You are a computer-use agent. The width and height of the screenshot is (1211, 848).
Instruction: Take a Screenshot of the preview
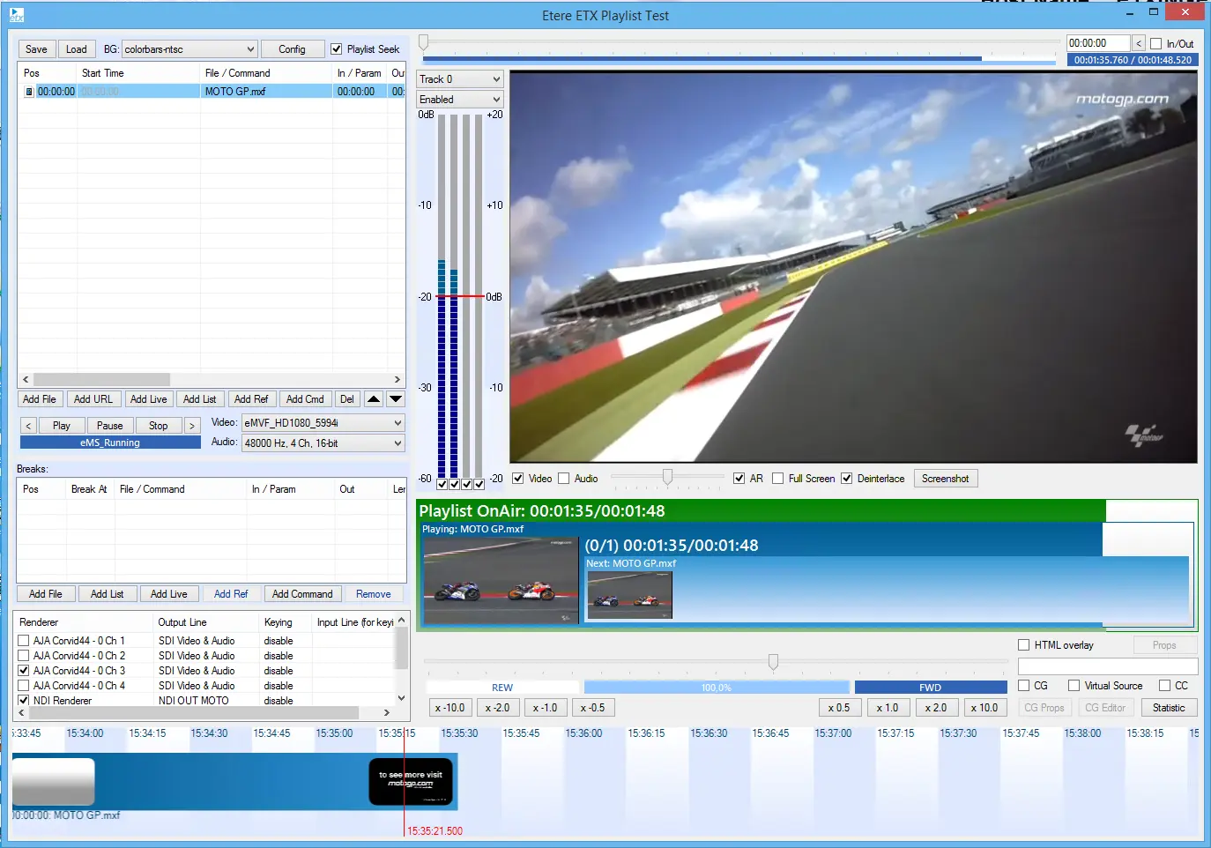[945, 479]
